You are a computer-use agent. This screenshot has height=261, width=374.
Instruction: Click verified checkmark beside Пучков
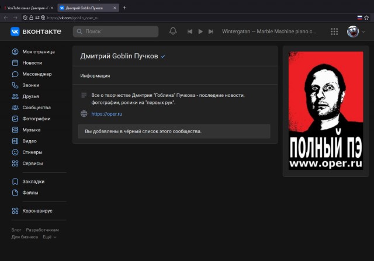tap(163, 57)
